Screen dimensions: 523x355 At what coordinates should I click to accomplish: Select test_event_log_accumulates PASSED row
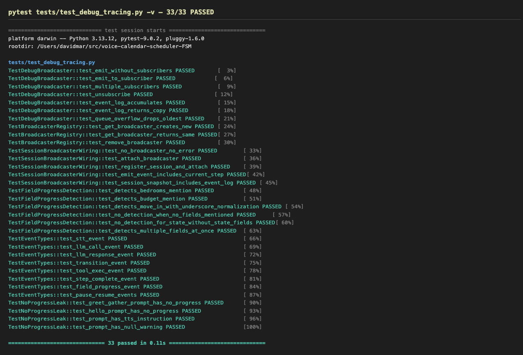point(122,102)
